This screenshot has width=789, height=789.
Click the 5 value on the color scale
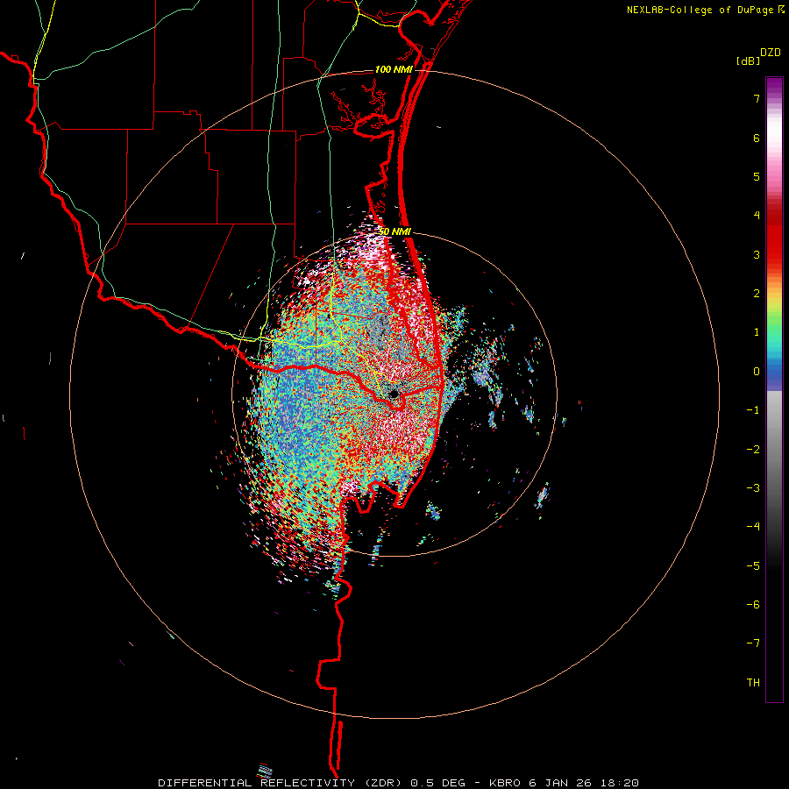tap(757, 176)
